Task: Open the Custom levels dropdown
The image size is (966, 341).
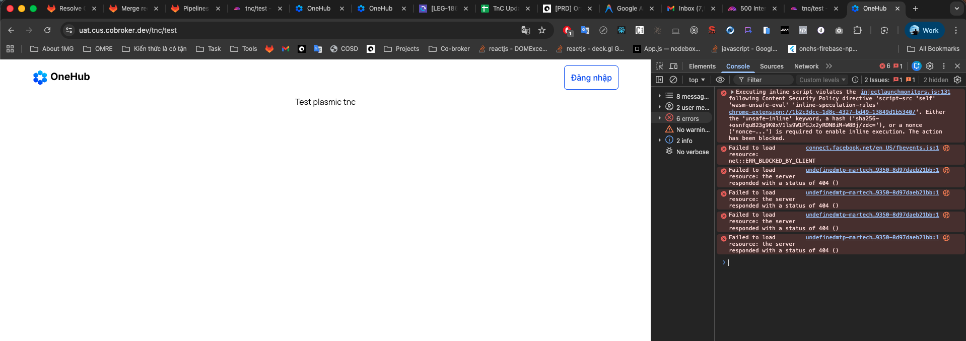Action: [x=822, y=80]
